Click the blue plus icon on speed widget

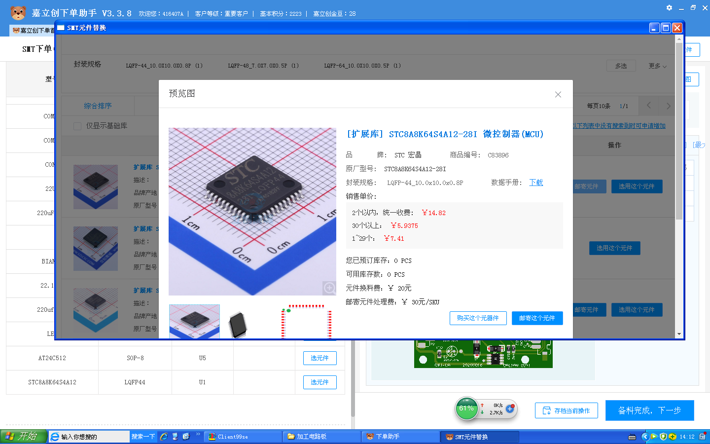click(x=510, y=409)
